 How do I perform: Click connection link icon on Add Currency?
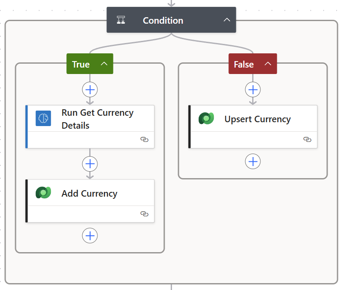144,214
